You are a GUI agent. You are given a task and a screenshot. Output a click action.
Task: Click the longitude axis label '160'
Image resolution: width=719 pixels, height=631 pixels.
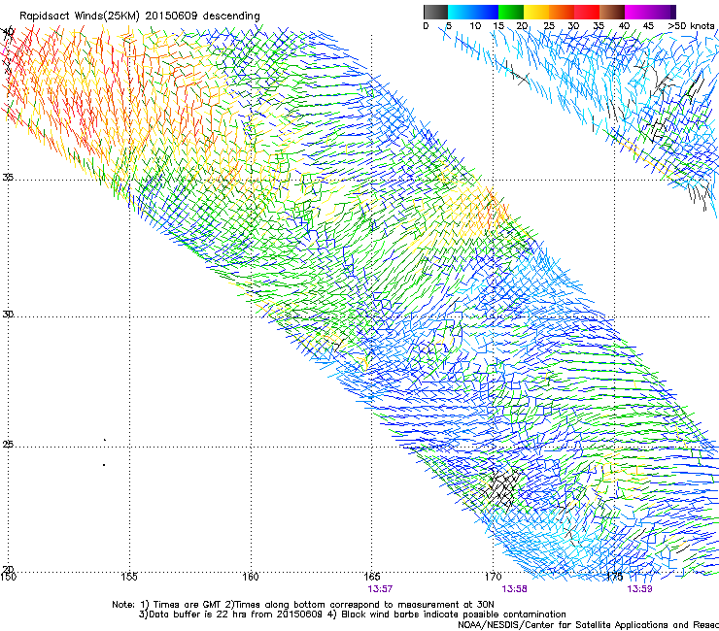251,577
